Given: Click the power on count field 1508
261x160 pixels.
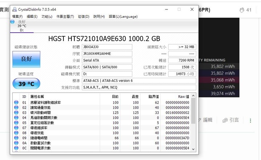Looking at the screenshot, I should (x=182, y=67).
